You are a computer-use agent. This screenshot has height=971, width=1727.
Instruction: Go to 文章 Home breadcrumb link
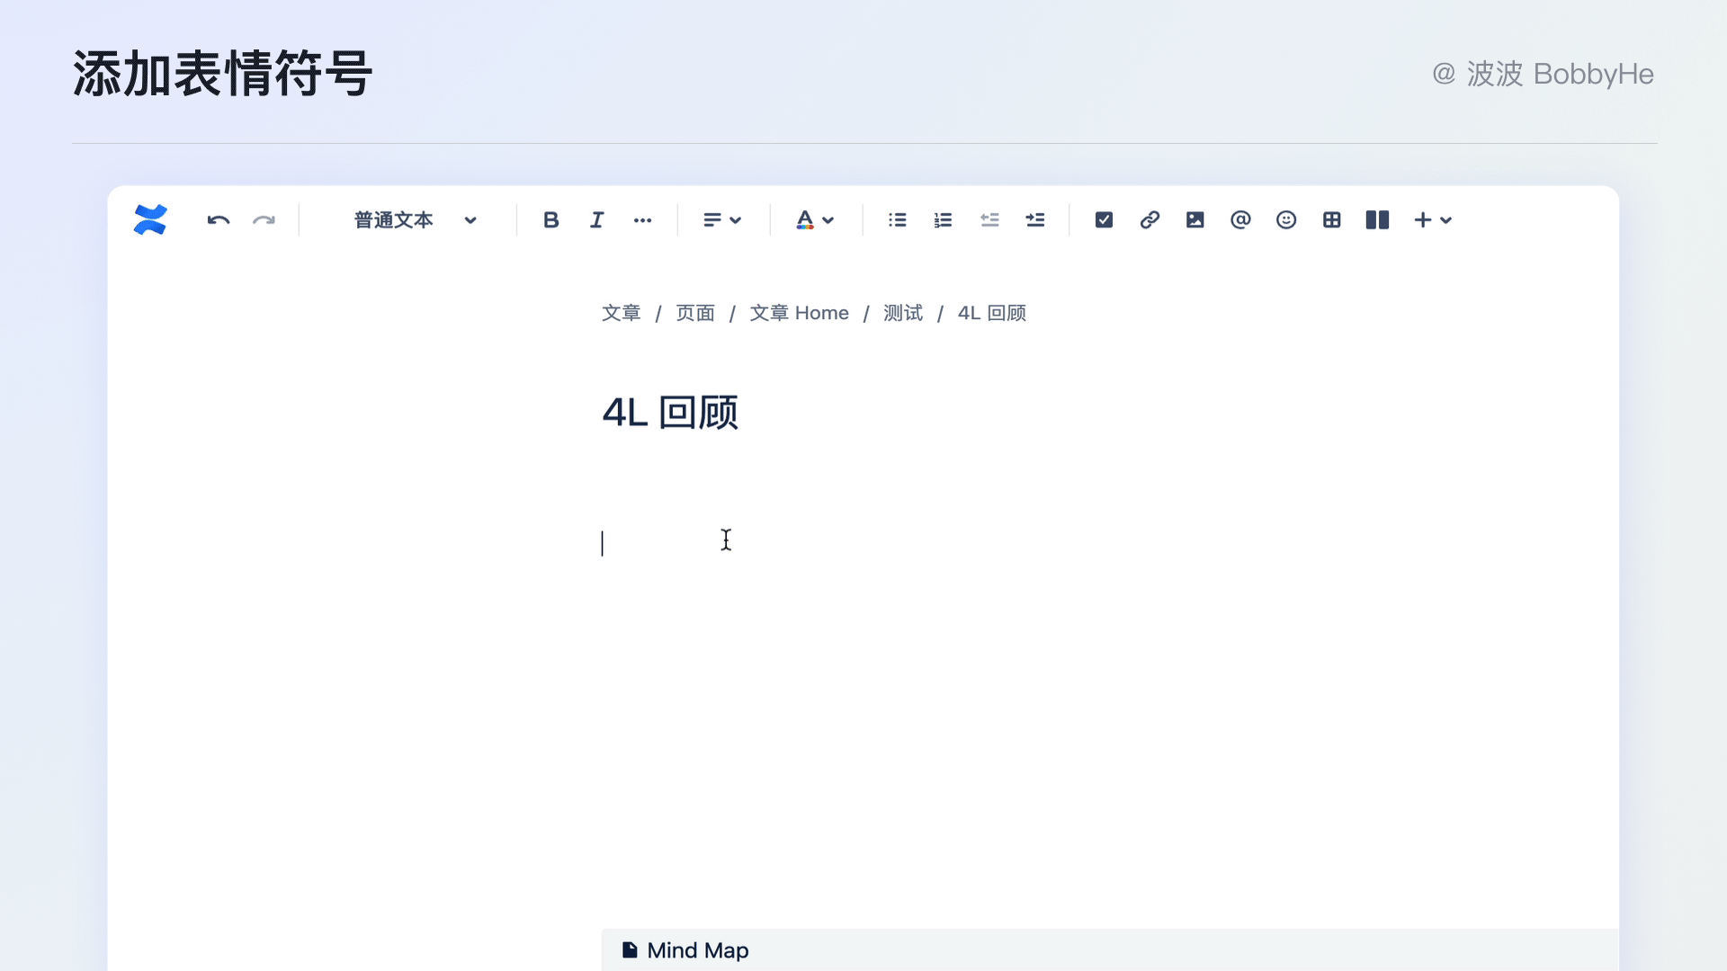[799, 313]
